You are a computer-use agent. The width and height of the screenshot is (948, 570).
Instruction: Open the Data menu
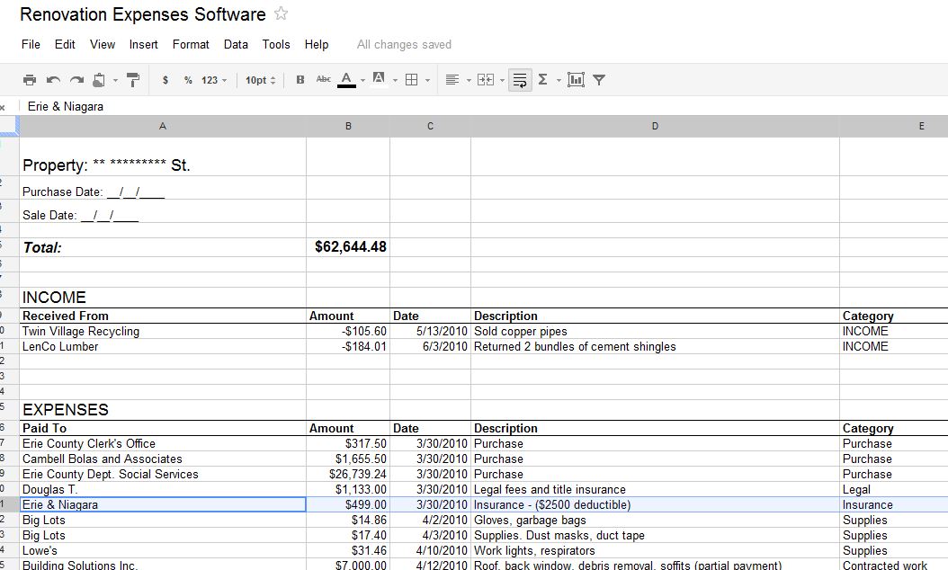[236, 44]
